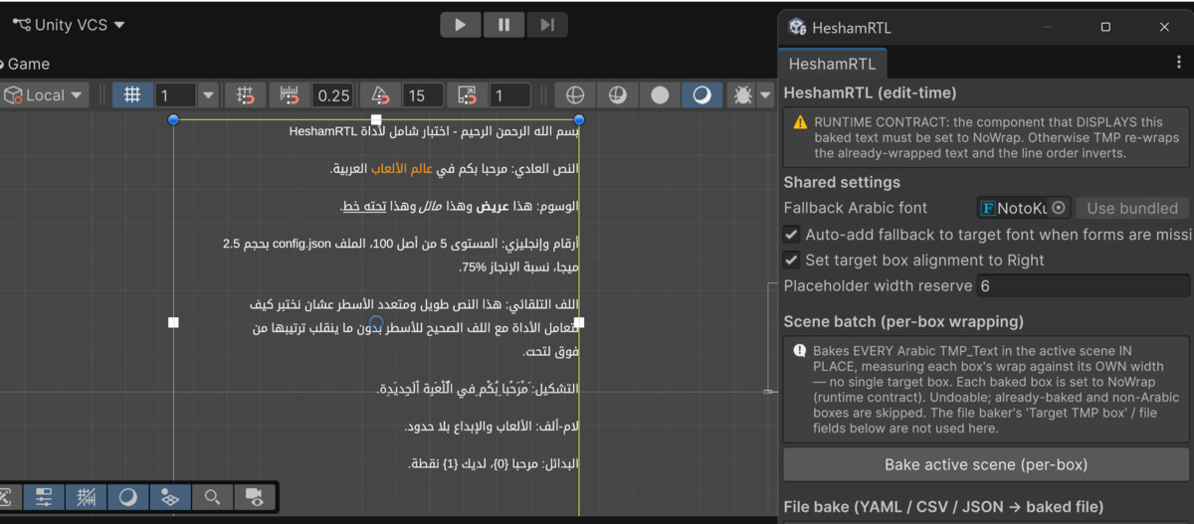
Task: Open the Local handle rotation dropdown
Action: click(x=45, y=95)
